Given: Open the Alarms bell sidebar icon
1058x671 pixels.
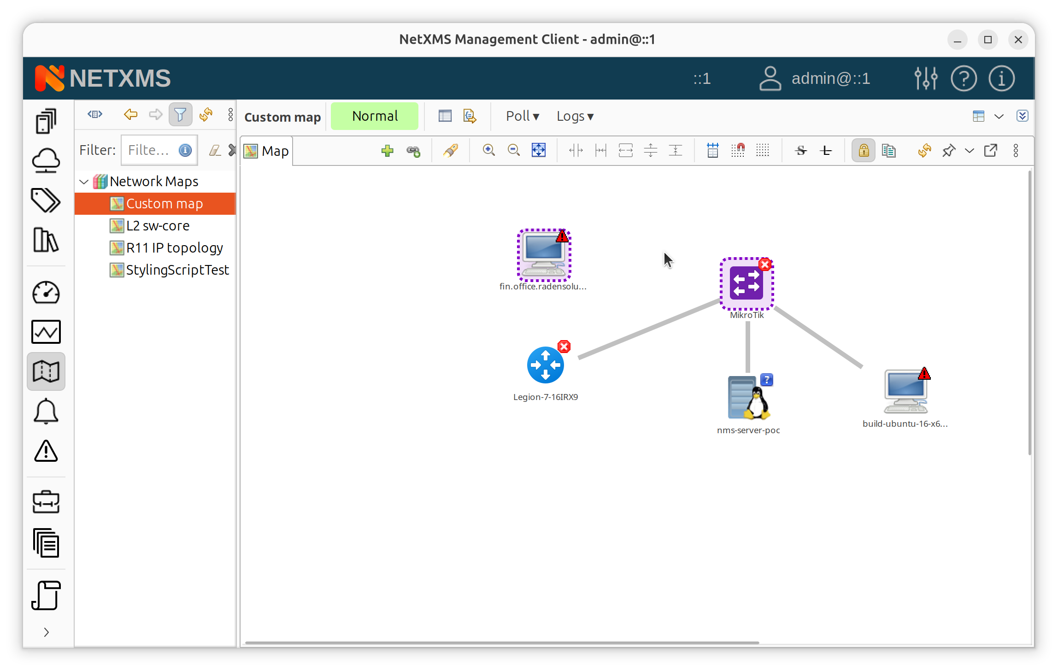Looking at the screenshot, I should click(46, 412).
